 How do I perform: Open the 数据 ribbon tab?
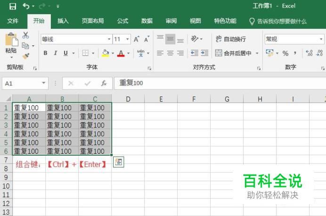coord(147,21)
